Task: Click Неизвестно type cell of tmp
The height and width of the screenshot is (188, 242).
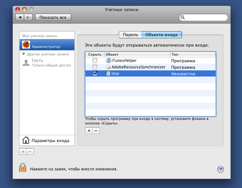Action: pos(183,74)
